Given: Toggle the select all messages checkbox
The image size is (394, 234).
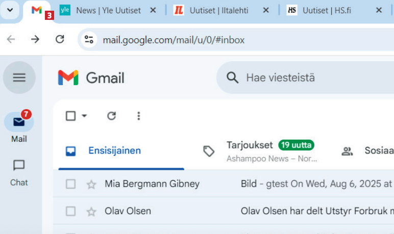Looking at the screenshot, I should point(71,116).
